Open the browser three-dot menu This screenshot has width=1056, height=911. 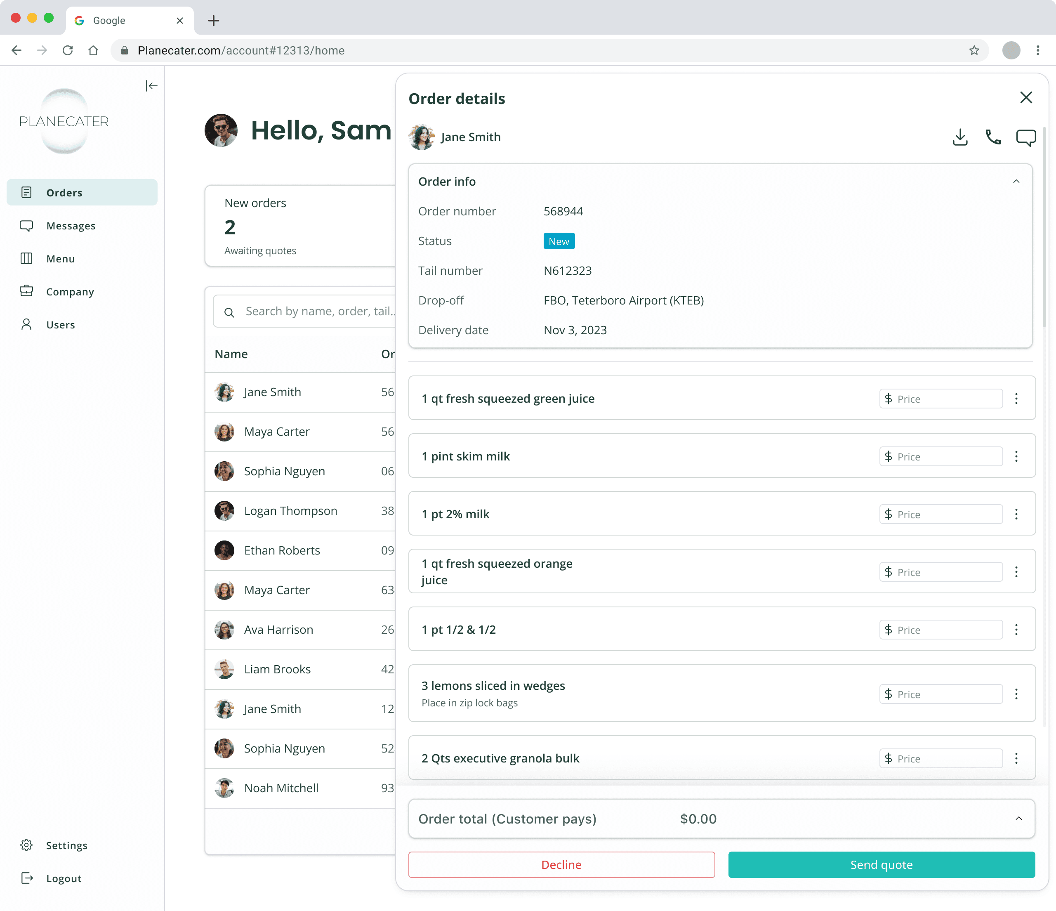click(1038, 50)
